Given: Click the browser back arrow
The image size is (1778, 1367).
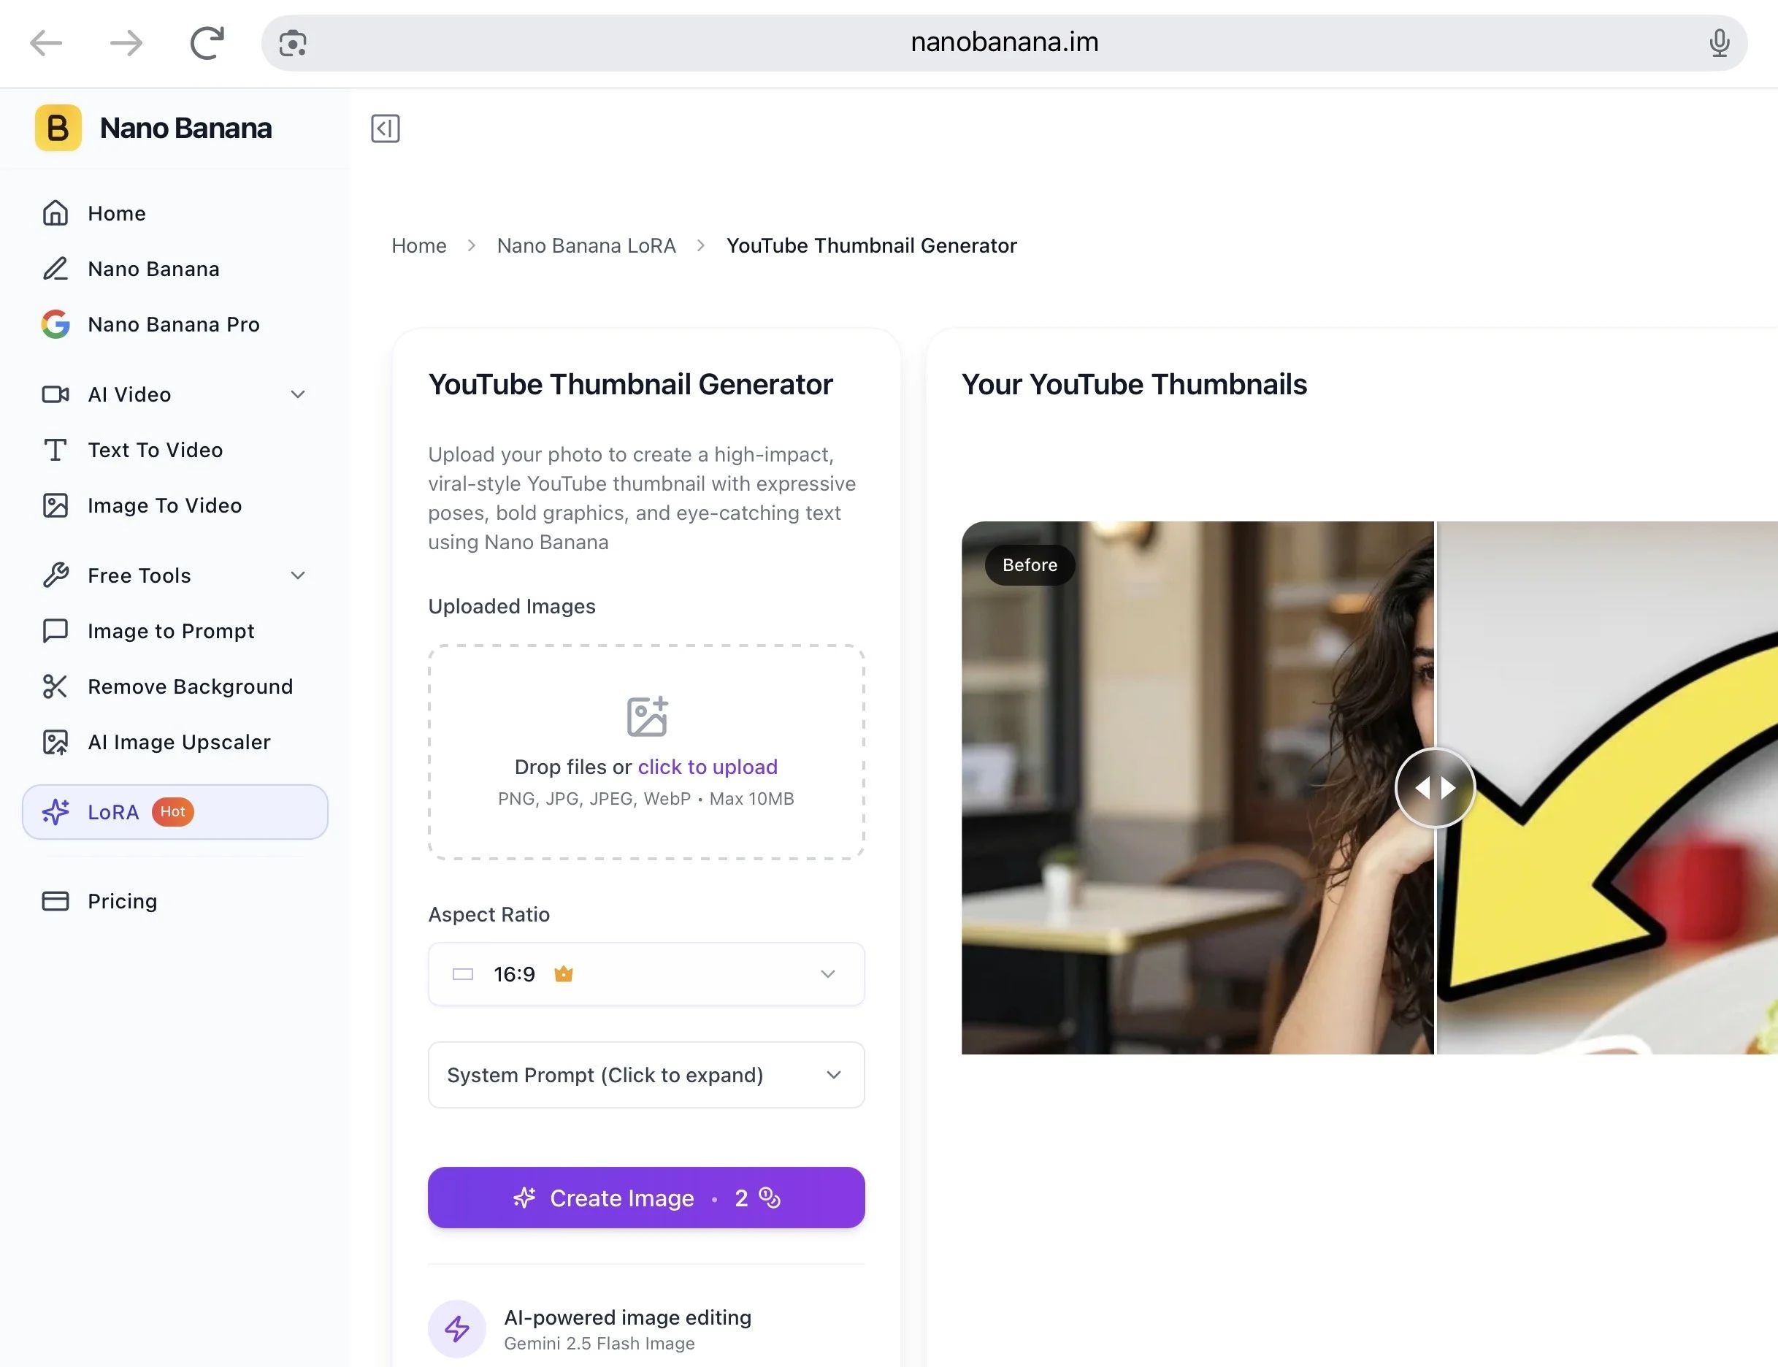Looking at the screenshot, I should 47,42.
